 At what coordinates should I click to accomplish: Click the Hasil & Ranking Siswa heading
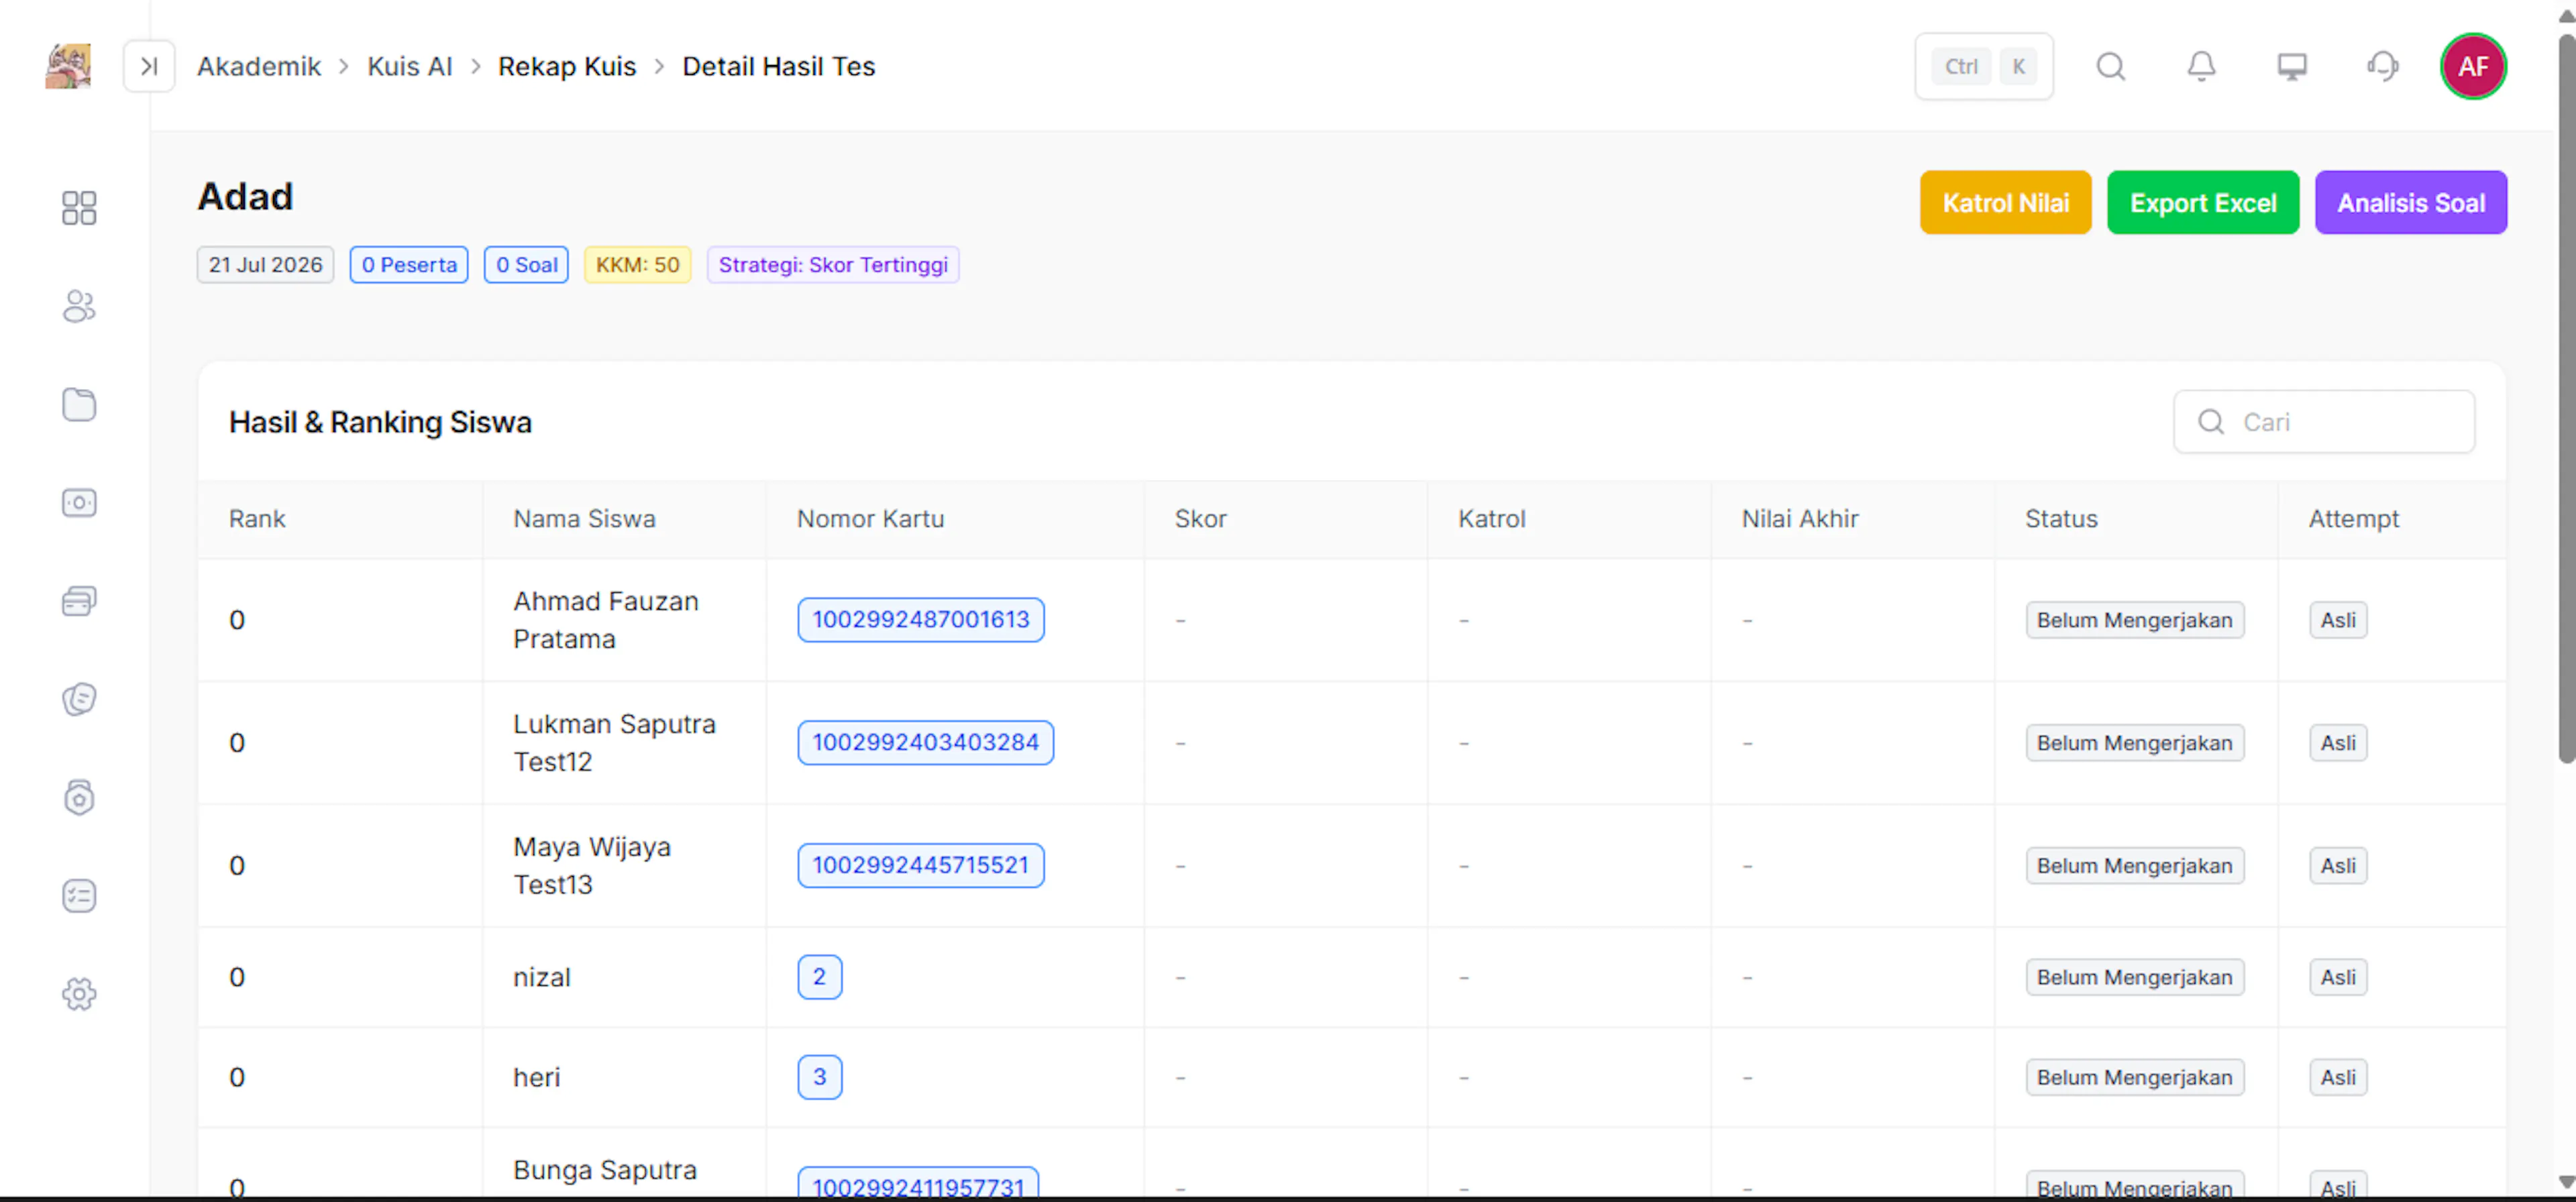[x=380, y=422]
